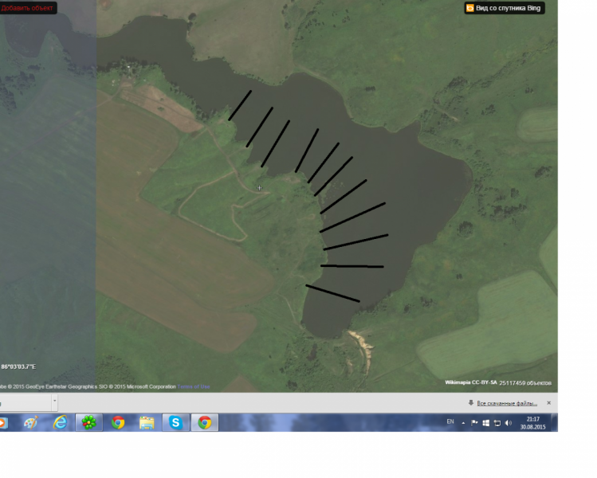Image resolution: width=597 pixels, height=478 pixels.
Task: Open ICQ green flower taskbar icon
Action: tap(88, 422)
